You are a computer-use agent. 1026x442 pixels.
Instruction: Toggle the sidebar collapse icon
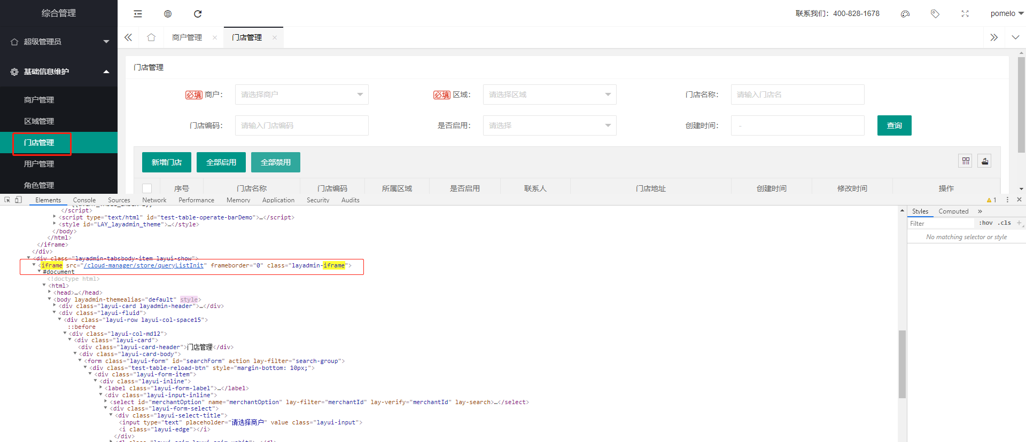click(138, 14)
